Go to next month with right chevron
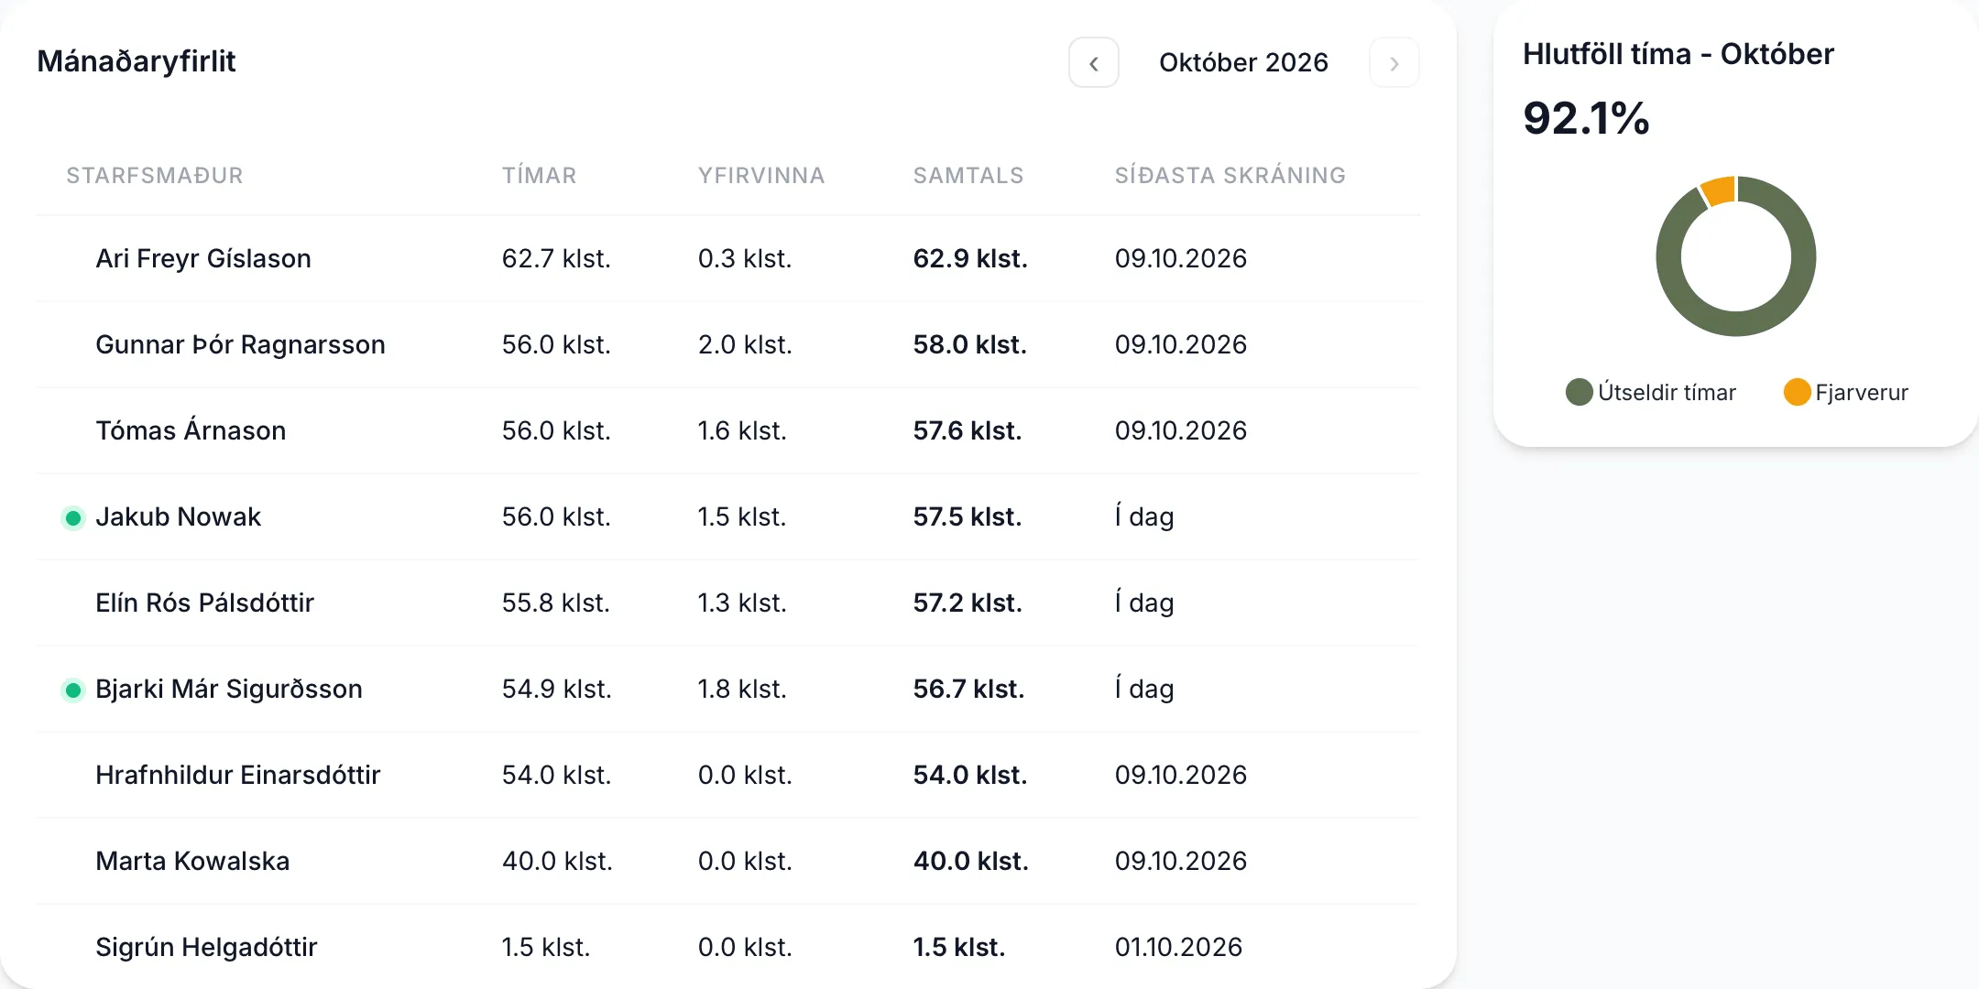The image size is (1979, 989). [x=1394, y=63]
